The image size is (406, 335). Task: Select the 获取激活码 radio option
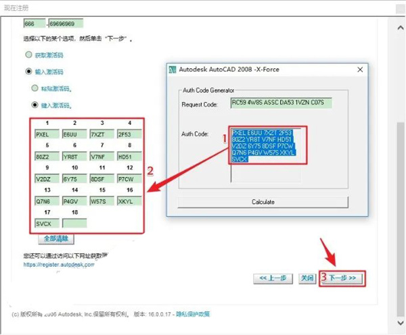pos(28,55)
